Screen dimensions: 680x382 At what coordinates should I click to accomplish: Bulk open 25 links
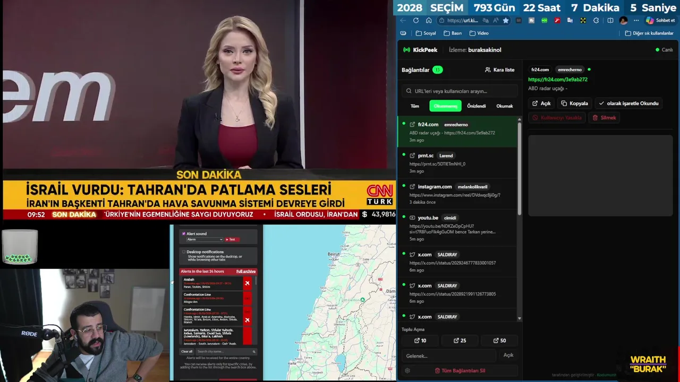coord(460,341)
